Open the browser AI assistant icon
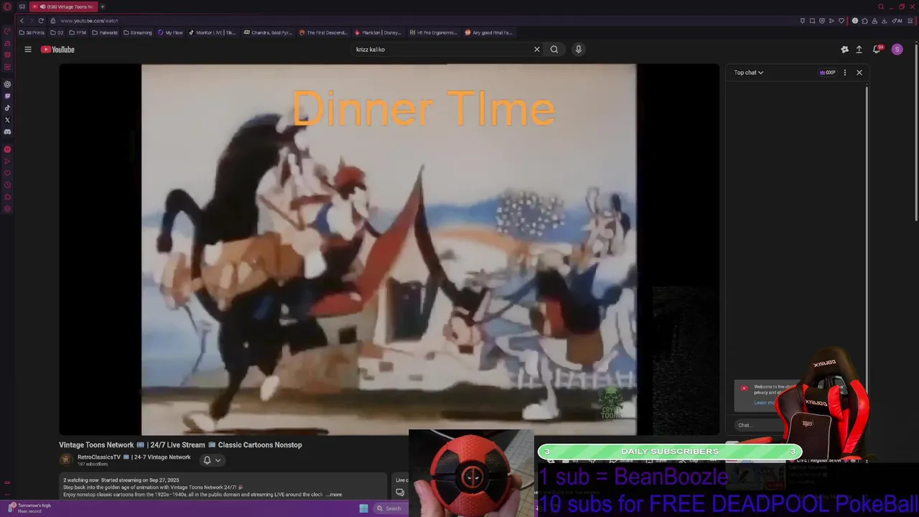Image resolution: width=919 pixels, height=517 pixels. pos(897,21)
